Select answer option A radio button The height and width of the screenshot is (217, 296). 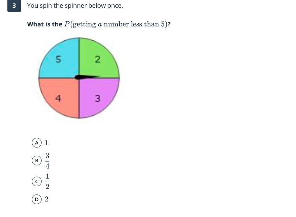click(37, 142)
